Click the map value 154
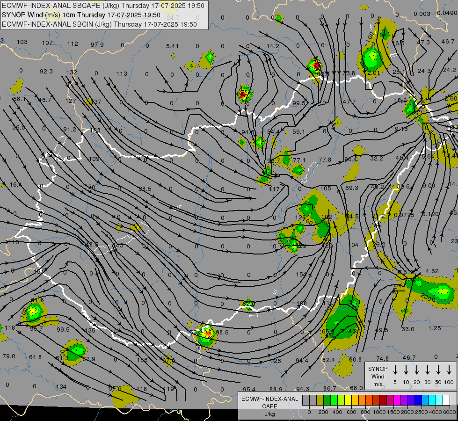458x421 pixels. [x=301, y=274]
